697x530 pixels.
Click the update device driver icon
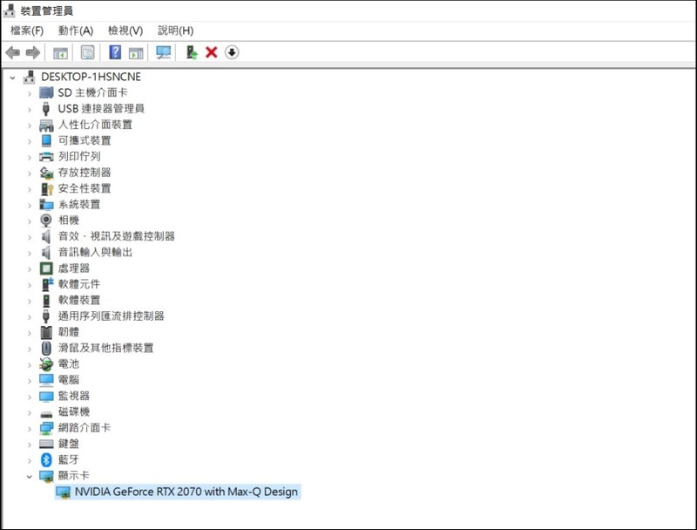(x=192, y=52)
